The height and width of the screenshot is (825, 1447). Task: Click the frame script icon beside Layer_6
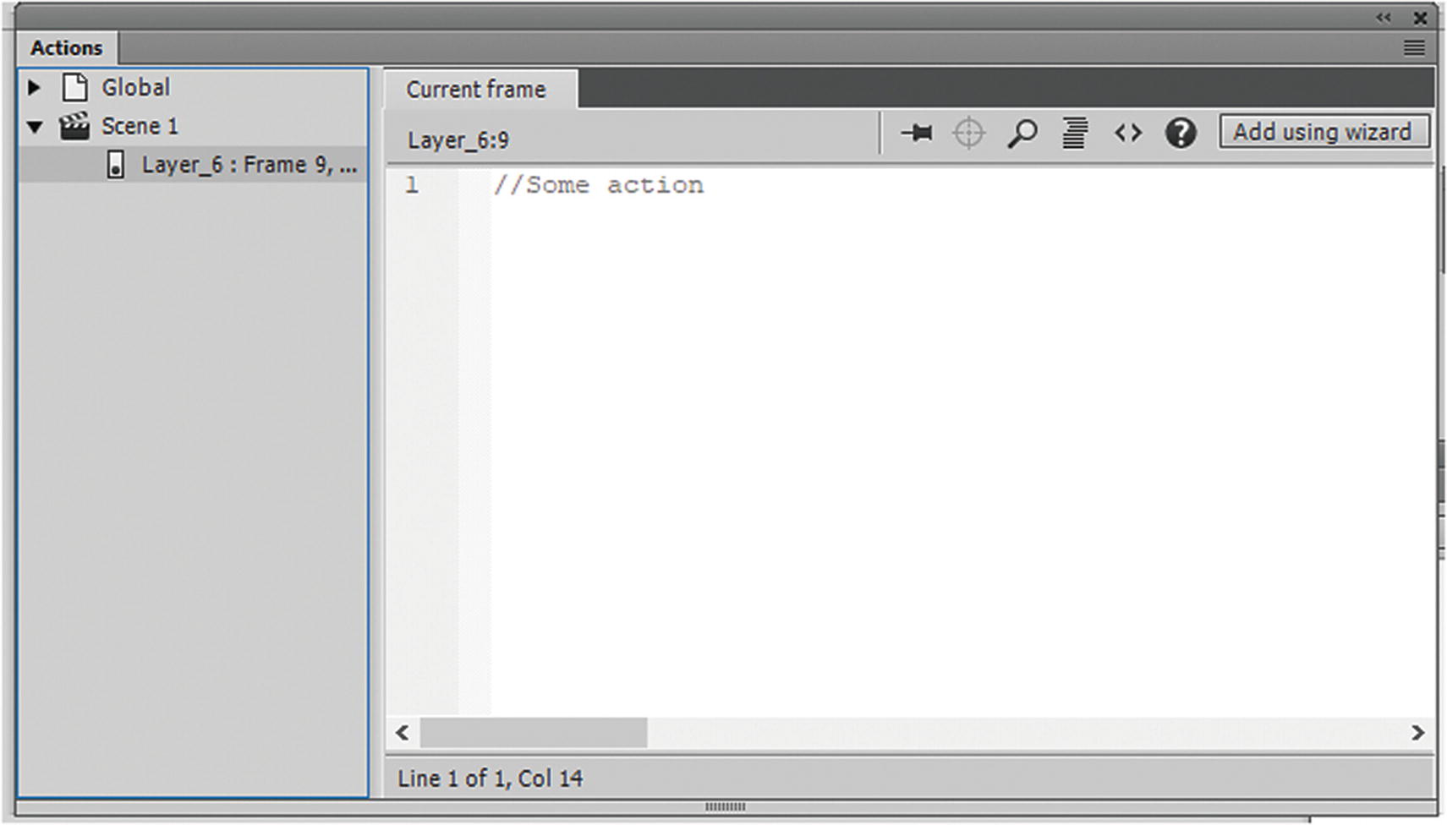[116, 165]
